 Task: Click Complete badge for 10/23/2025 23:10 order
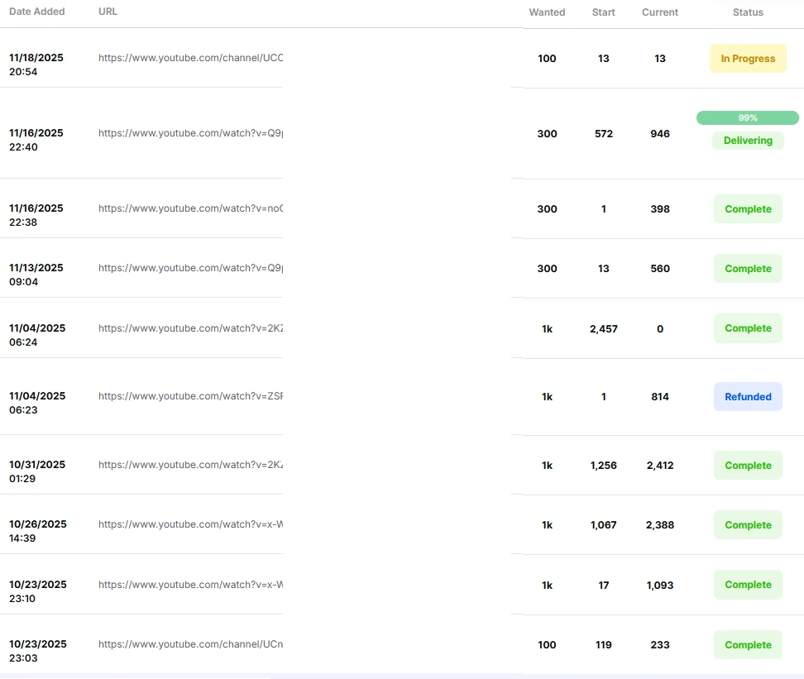pyautogui.click(x=748, y=585)
